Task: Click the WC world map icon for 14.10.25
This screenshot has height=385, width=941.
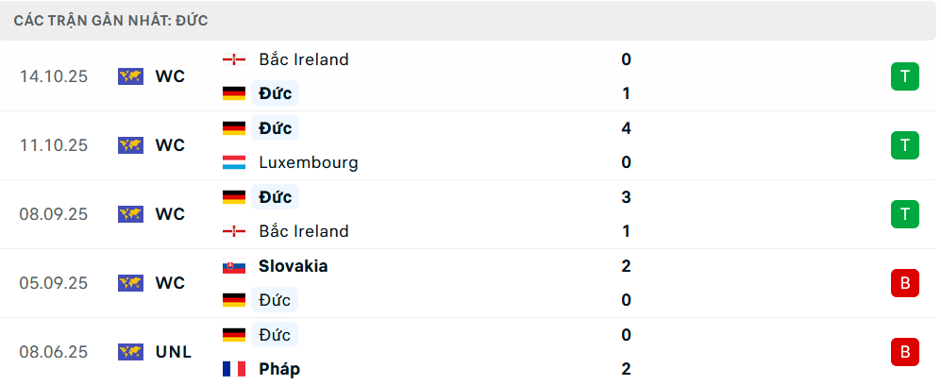Action: point(130,76)
